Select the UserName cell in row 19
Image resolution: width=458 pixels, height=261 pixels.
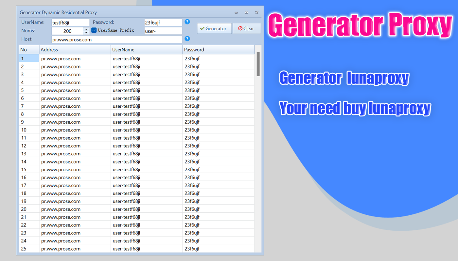[x=147, y=201]
